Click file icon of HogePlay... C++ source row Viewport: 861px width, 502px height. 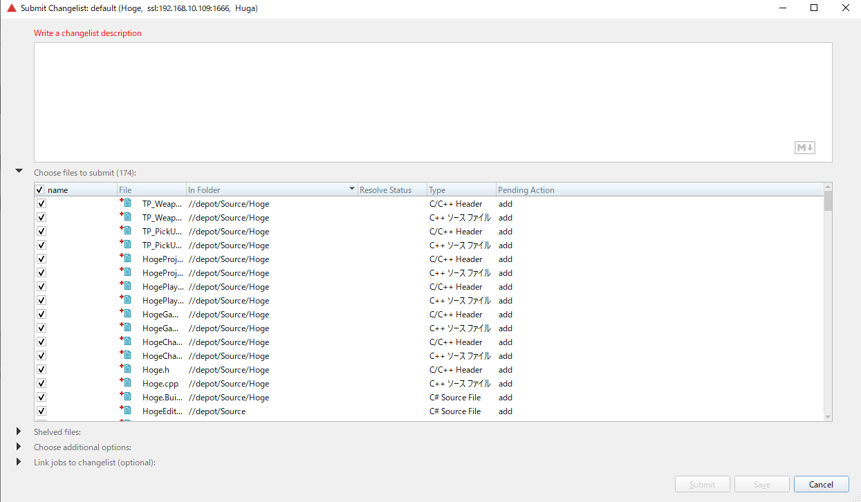(126, 299)
